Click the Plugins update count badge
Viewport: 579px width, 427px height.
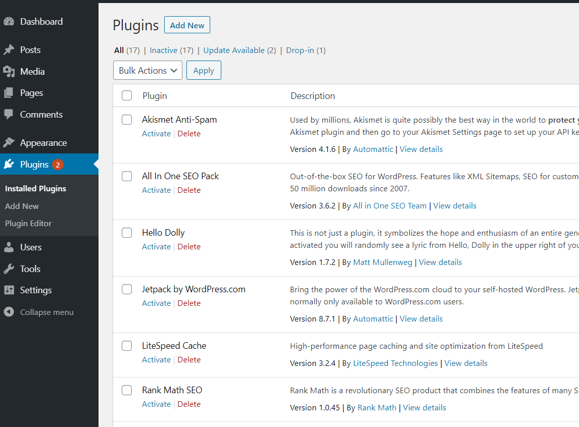(58, 165)
